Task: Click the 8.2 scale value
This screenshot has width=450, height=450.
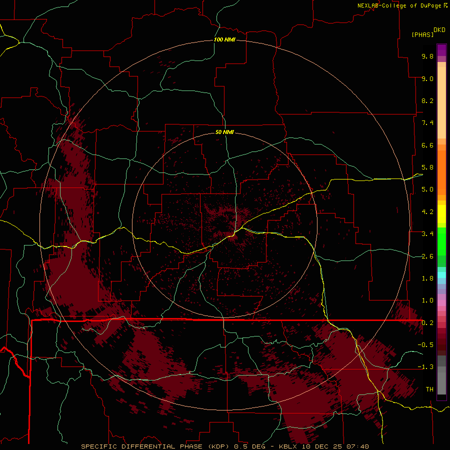Action: 427,100
